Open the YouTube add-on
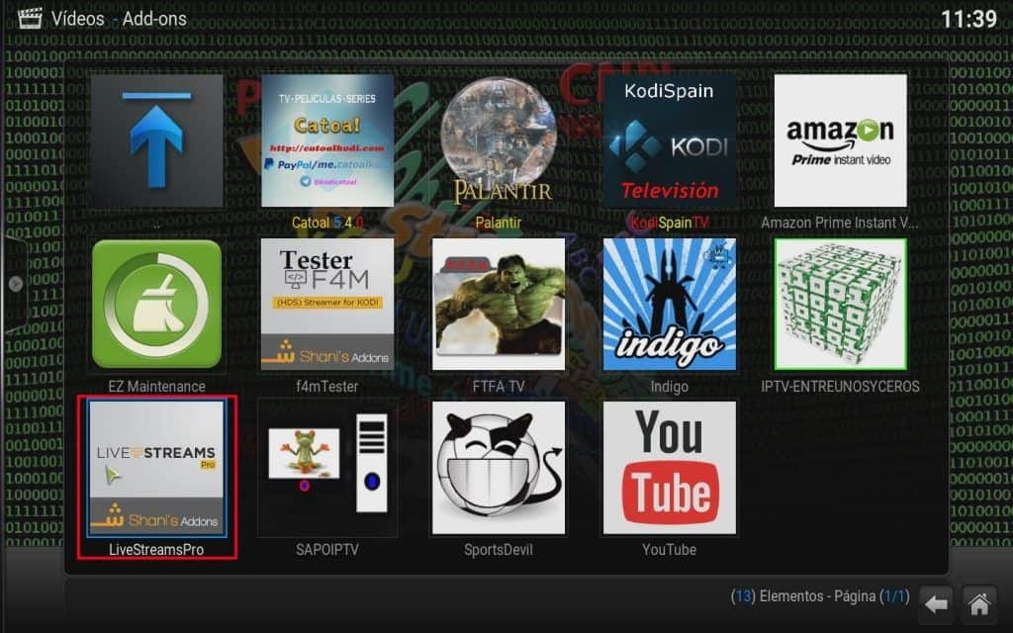The width and height of the screenshot is (1013, 633). point(669,466)
